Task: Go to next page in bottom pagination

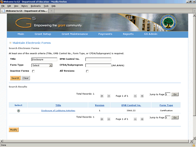Action: click(135, 119)
